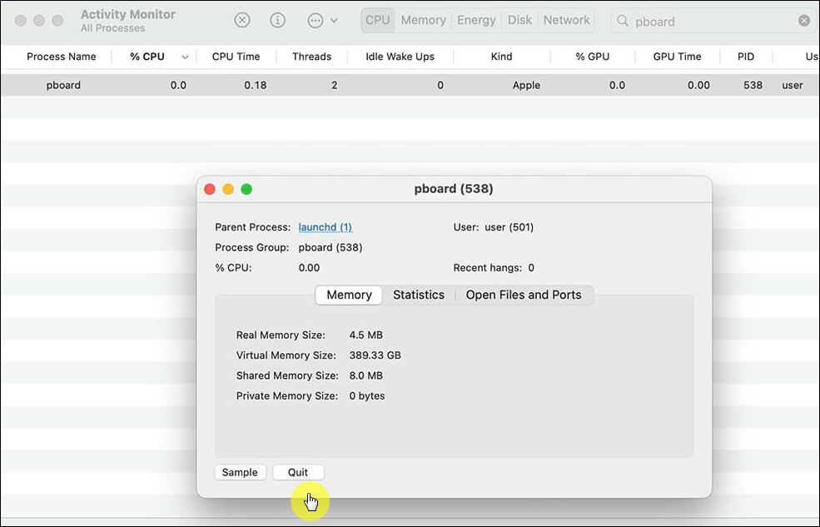Screen dimensions: 820x527
Task: Clear the pboard search text
Action: click(x=804, y=20)
